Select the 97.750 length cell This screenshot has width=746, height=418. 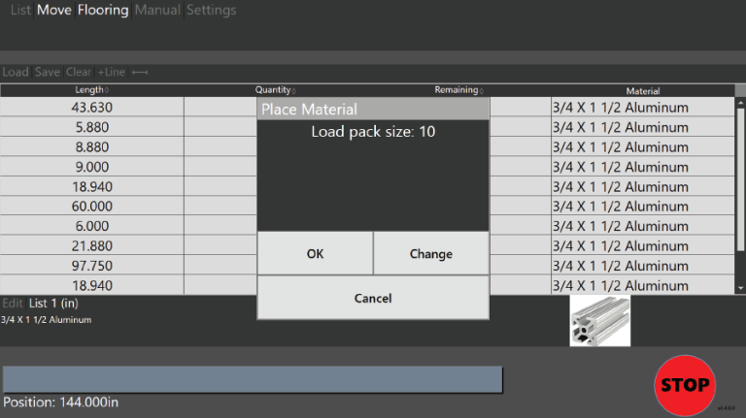92,266
